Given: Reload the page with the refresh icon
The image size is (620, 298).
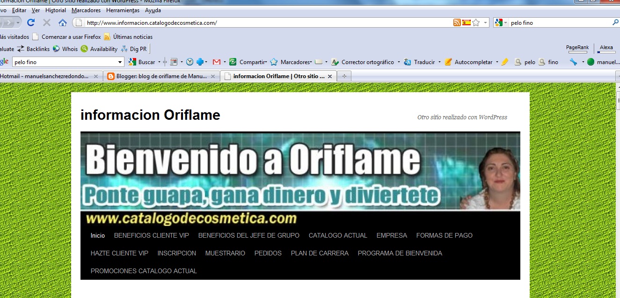Looking at the screenshot, I should [x=31, y=22].
